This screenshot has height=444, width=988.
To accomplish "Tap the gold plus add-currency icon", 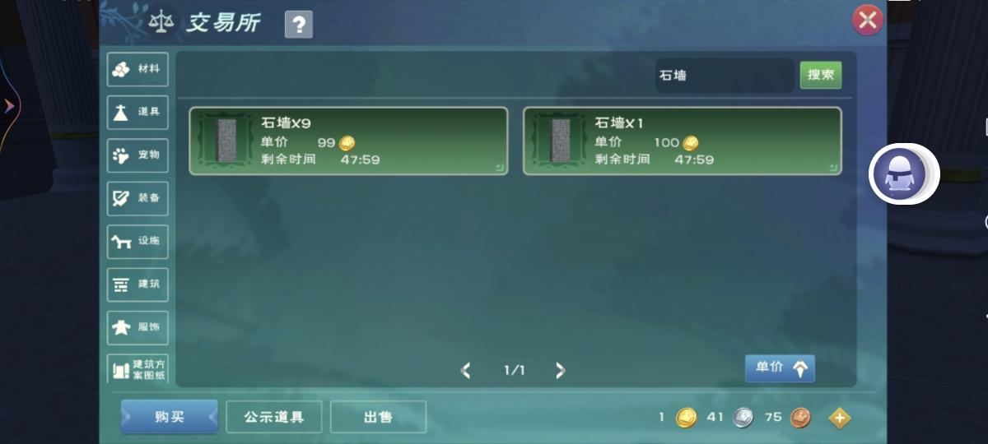I will point(839,418).
